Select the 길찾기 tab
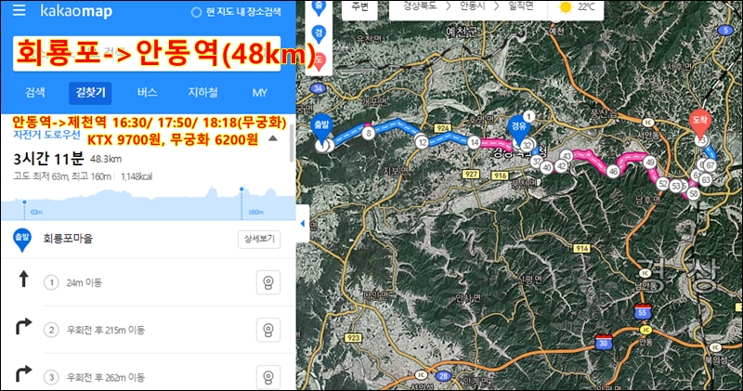This screenshot has height=391, width=743. pyautogui.click(x=90, y=93)
